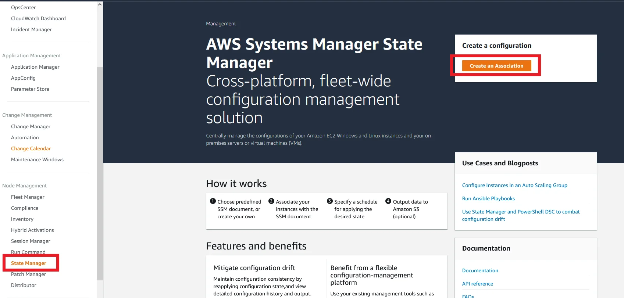Click the sidebar scroll-up arrow
This screenshot has width=624, height=298.
pos(100,4)
